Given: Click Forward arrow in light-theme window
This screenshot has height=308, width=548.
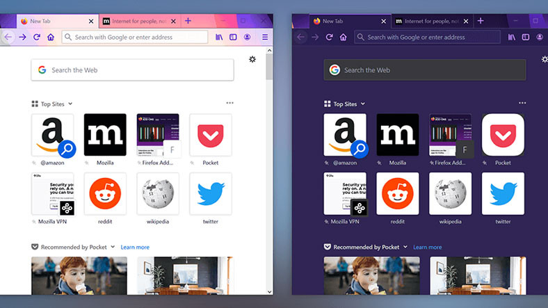Looking at the screenshot, I should (22, 37).
